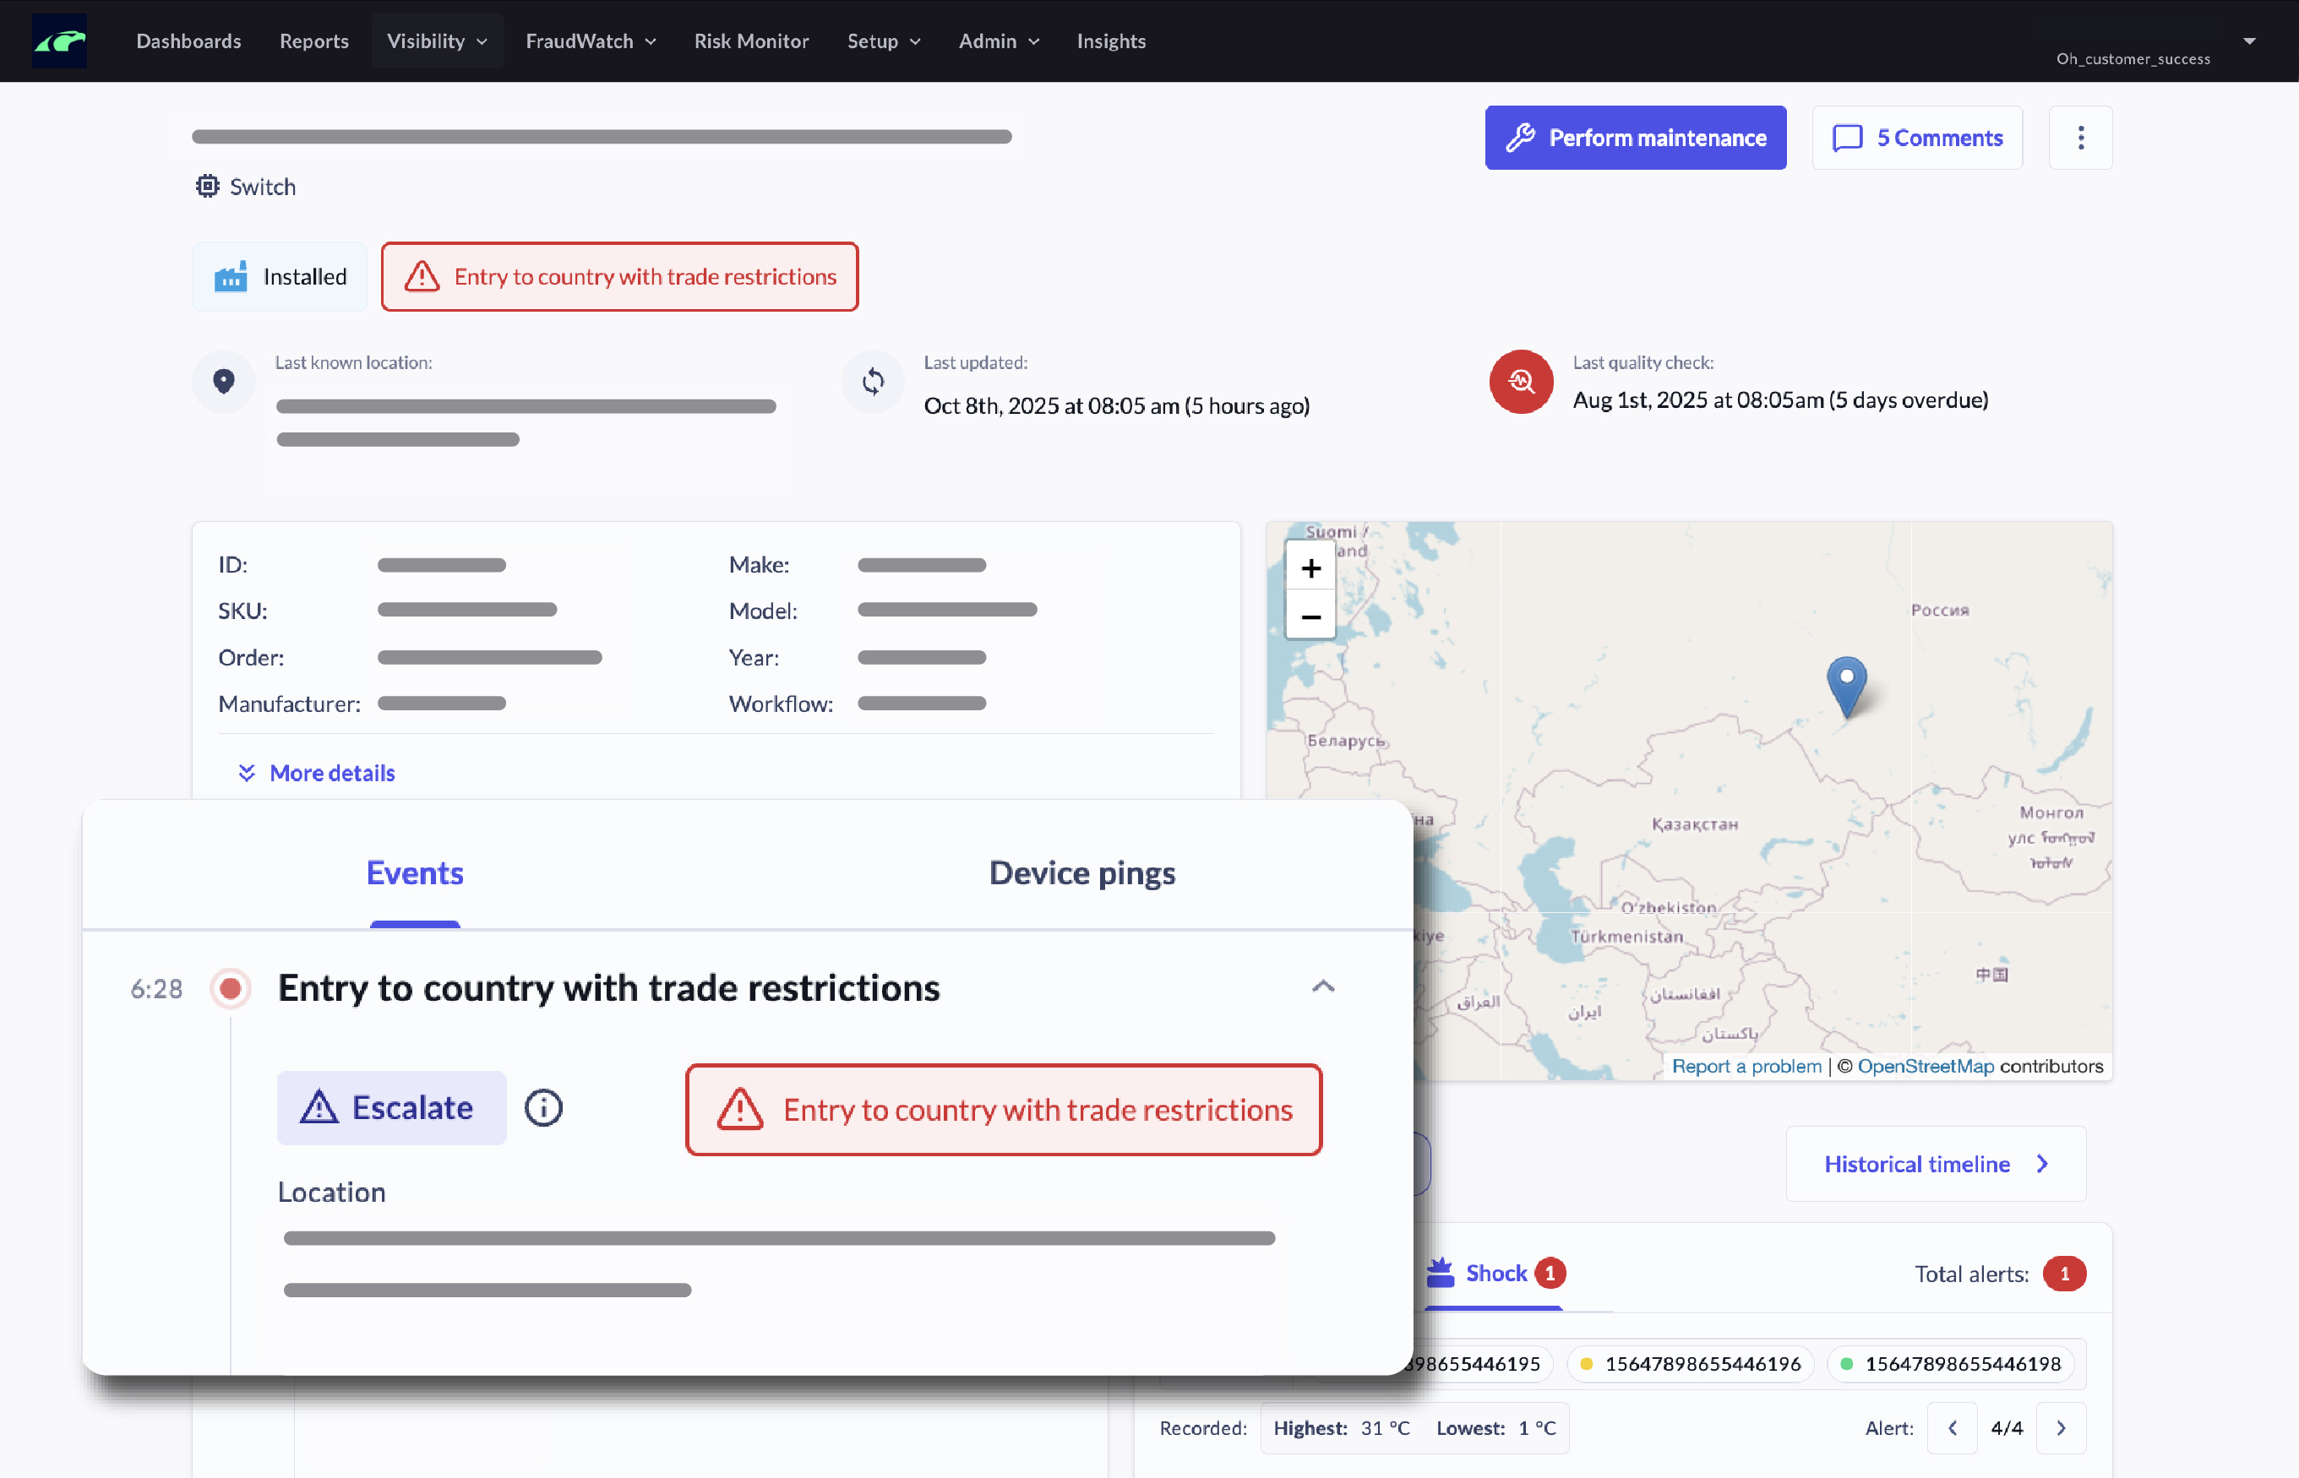Click the info icon beside Escalate
Screen dimensions: 2299x1478
(x=543, y=1106)
